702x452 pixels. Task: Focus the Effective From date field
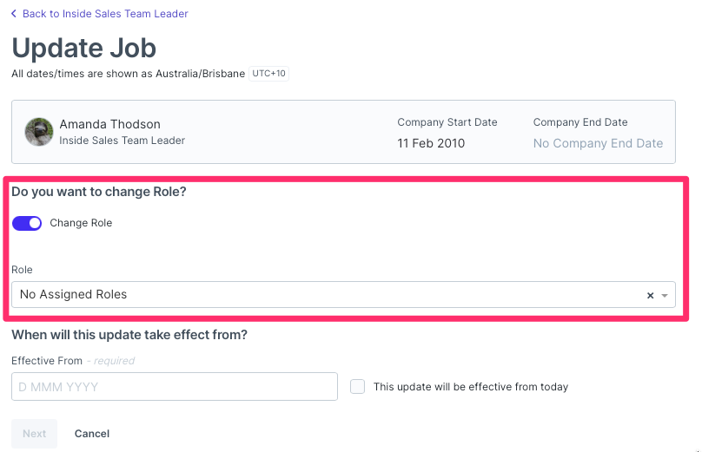tap(175, 387)
